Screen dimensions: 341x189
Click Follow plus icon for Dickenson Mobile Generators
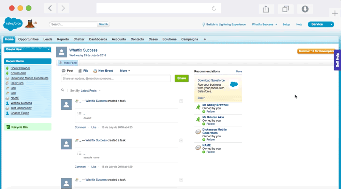(204, 140)
